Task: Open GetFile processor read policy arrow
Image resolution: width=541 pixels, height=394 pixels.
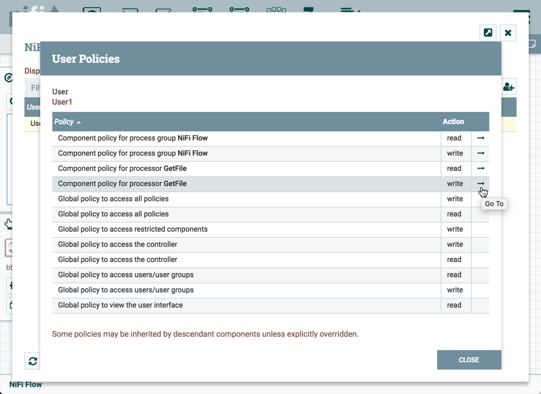Action: coord(480,169)
